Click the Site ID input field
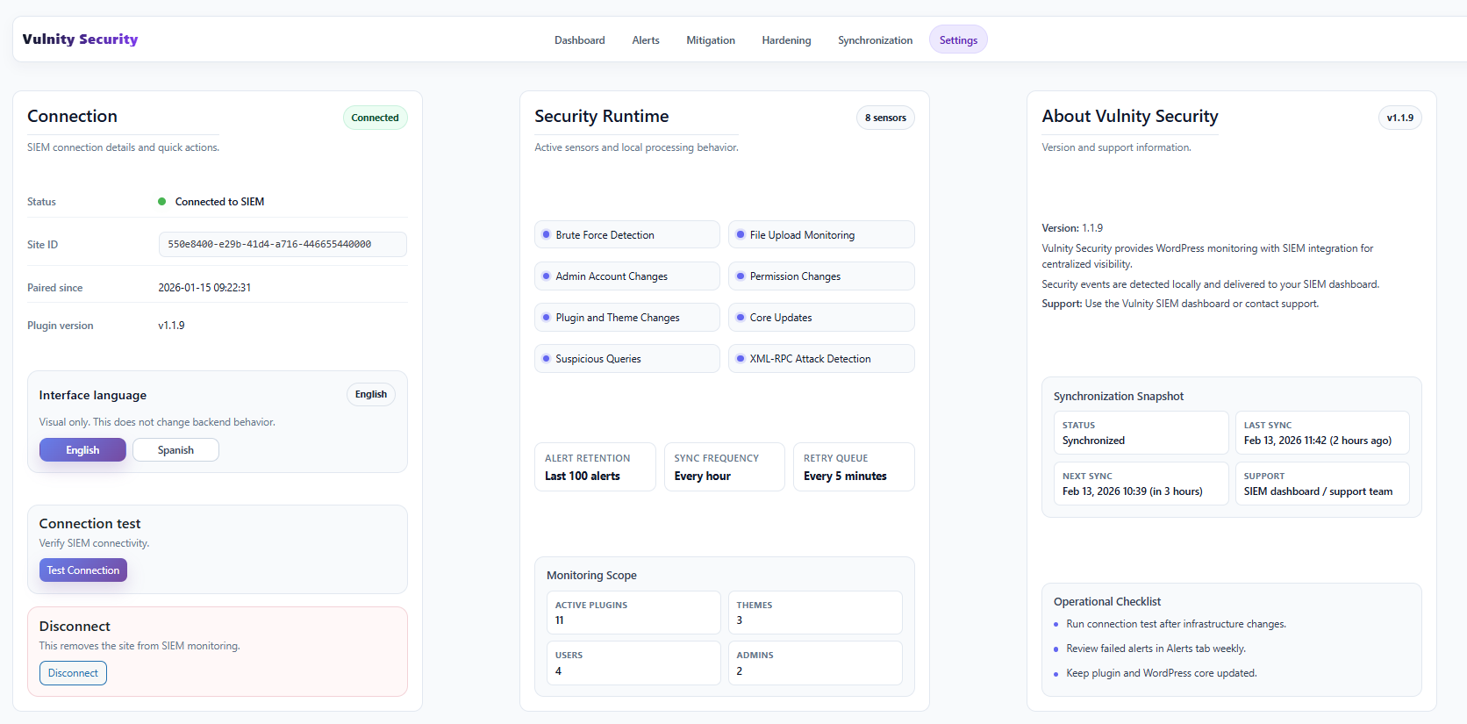 (283, 245)
